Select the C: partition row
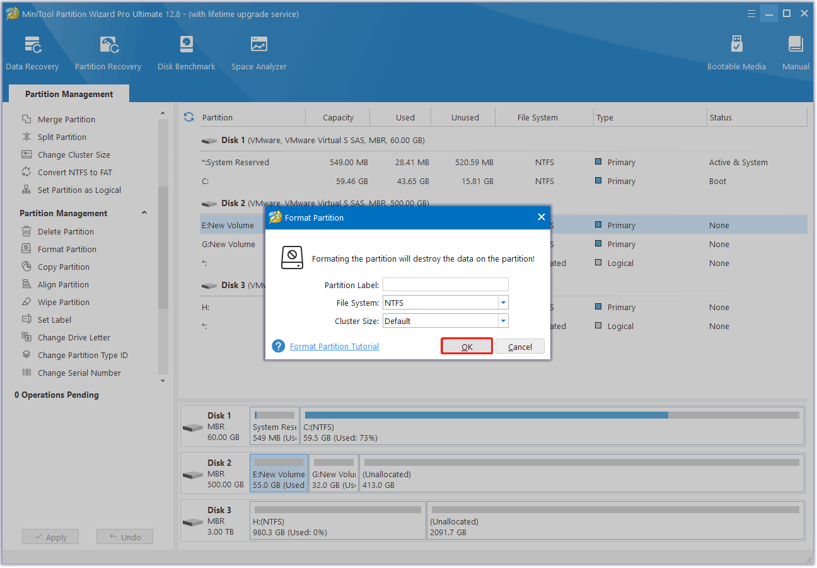 click(x=503, y=181)
